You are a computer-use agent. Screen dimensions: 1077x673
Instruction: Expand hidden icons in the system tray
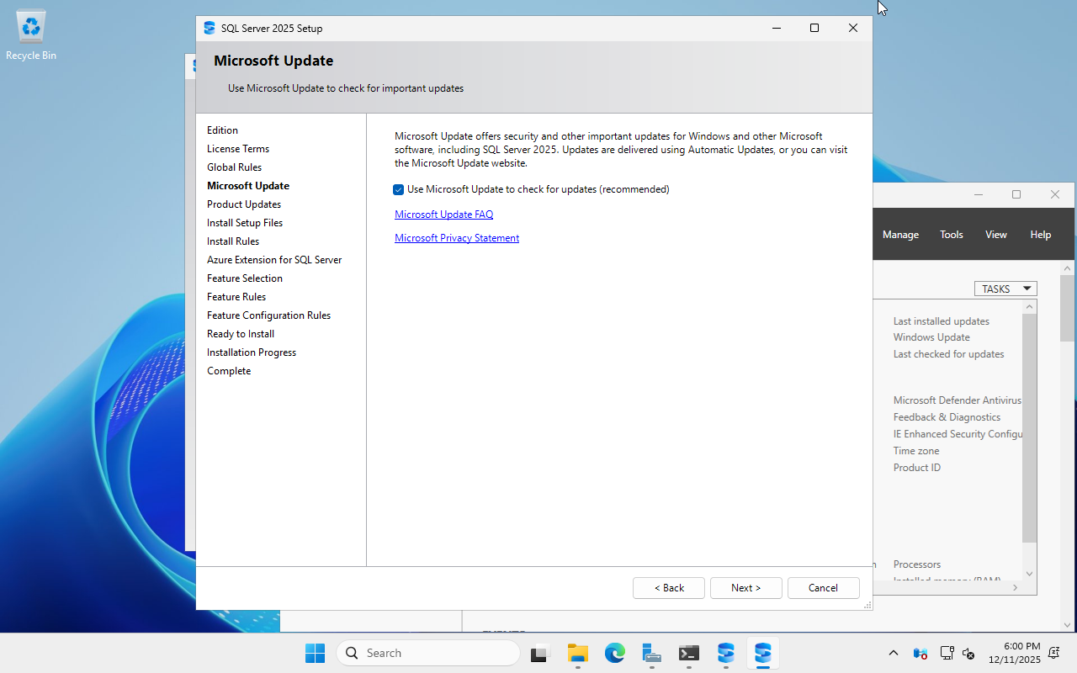pyautogui.click(x=893, y=653)
